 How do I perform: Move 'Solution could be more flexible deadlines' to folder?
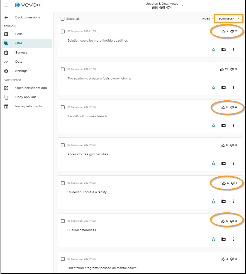[x=223, y=50]
